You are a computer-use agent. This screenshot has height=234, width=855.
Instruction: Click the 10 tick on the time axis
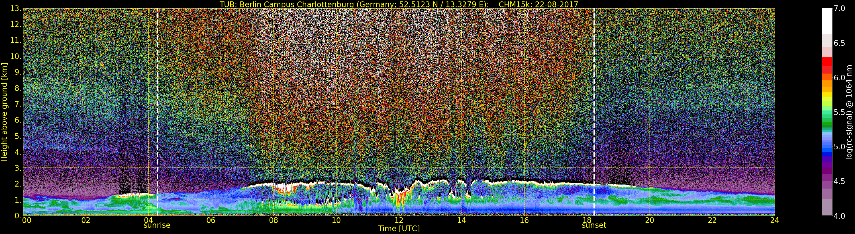coord(336,220)
